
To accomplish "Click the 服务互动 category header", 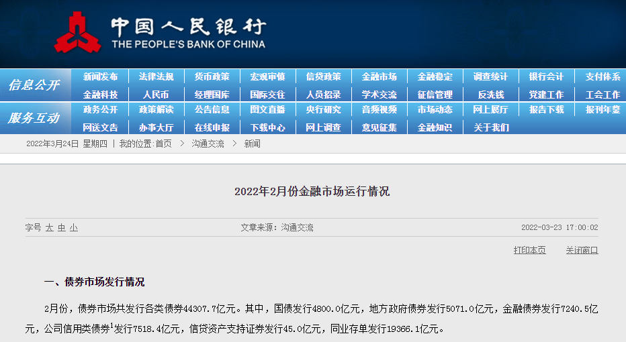I will pyautogui.click(x=34, y=118).
